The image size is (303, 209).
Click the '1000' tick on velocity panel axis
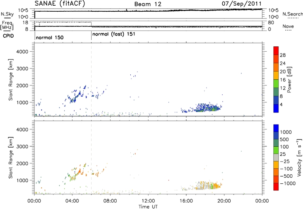click(x=22, y=180)
